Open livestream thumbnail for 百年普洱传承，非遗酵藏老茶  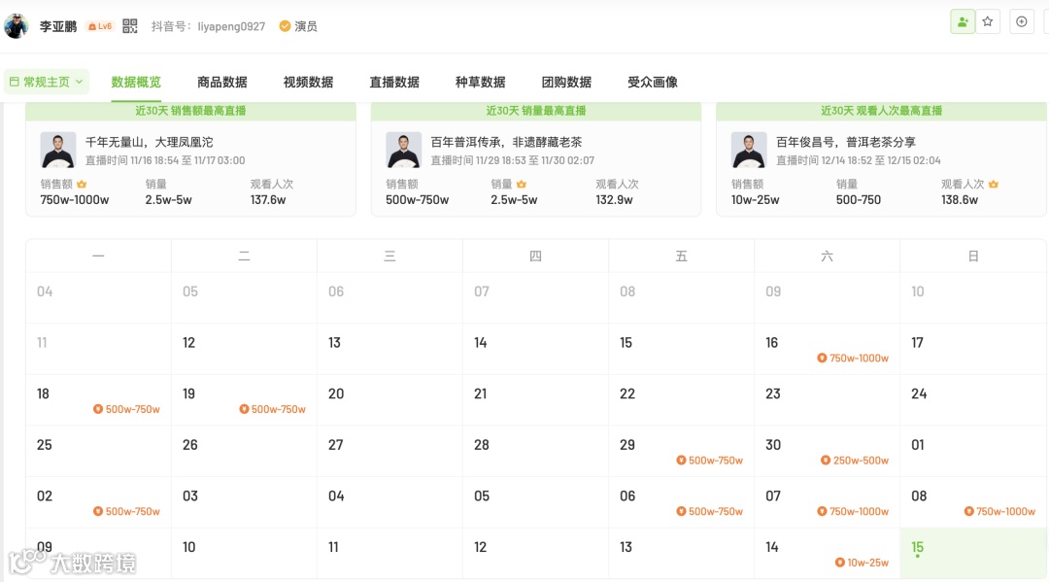click(403, 150)
